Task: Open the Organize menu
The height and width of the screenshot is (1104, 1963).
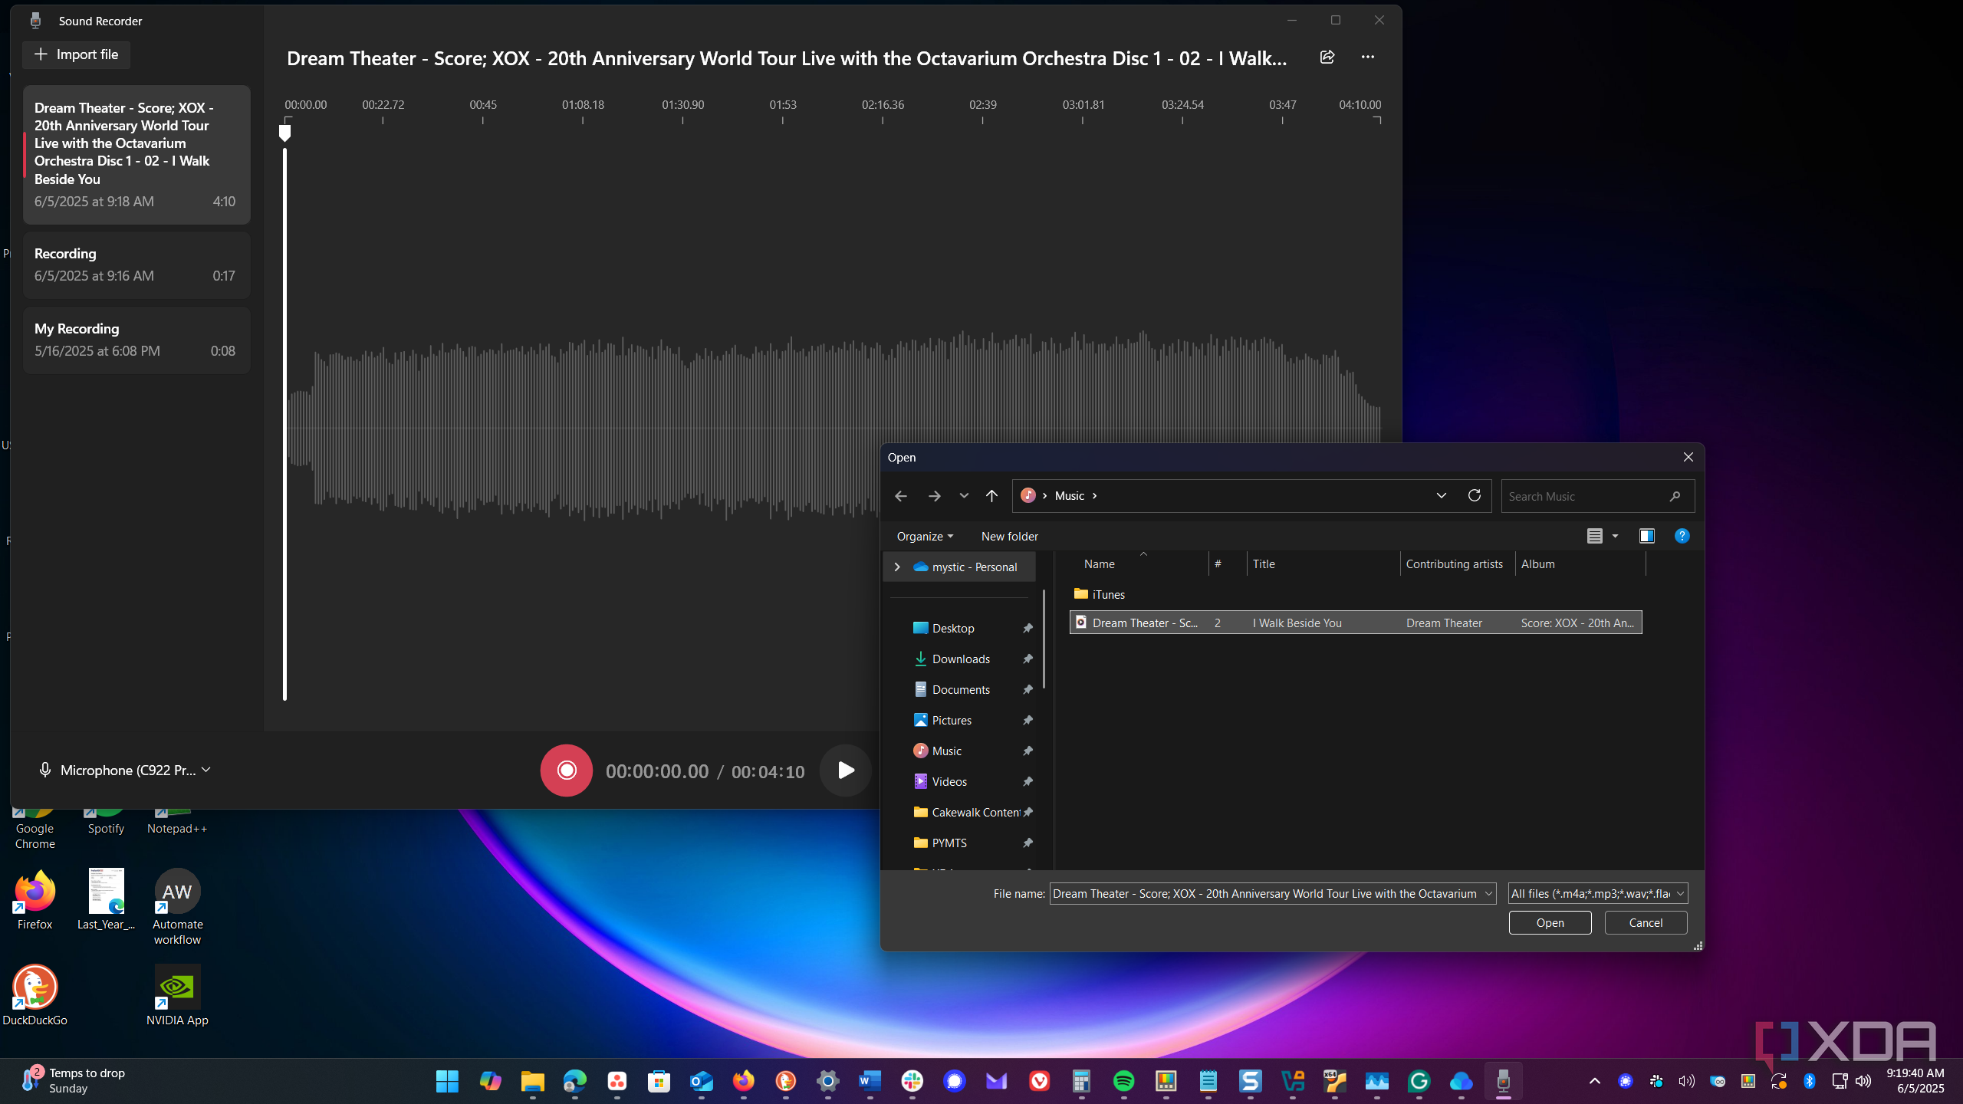Action: (x=925, y=537)
